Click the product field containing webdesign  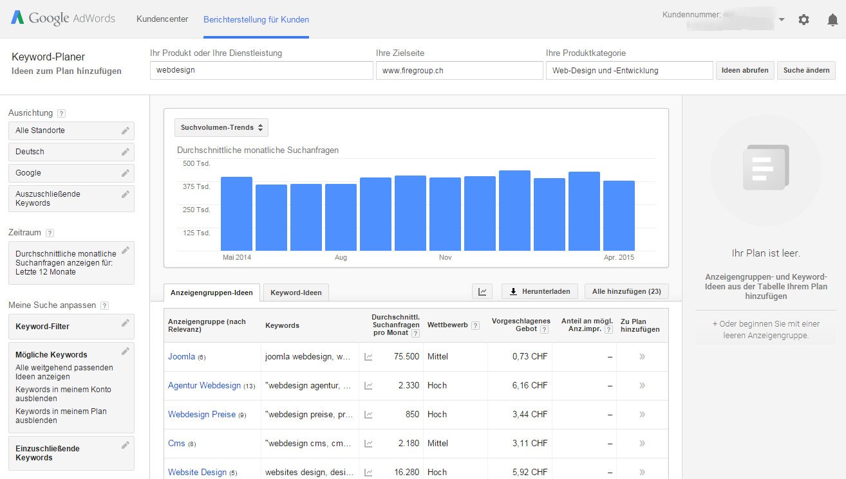261,70
